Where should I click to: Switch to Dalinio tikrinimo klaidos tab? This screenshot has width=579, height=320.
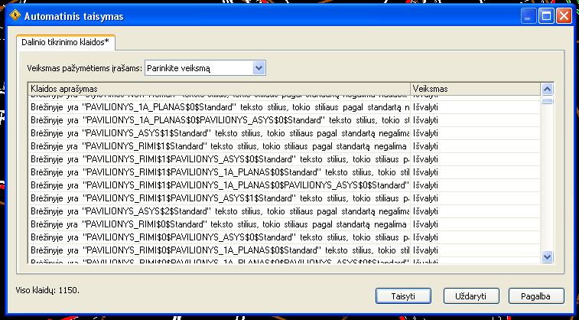pyautogui.click(x=65, y=42)
